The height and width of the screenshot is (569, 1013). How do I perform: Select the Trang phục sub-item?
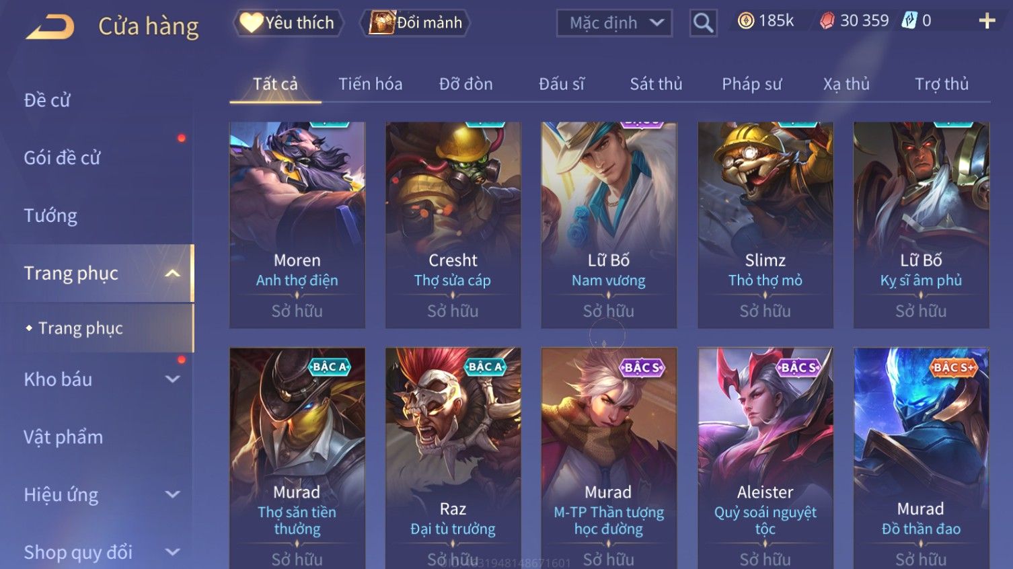click(81, 328)
